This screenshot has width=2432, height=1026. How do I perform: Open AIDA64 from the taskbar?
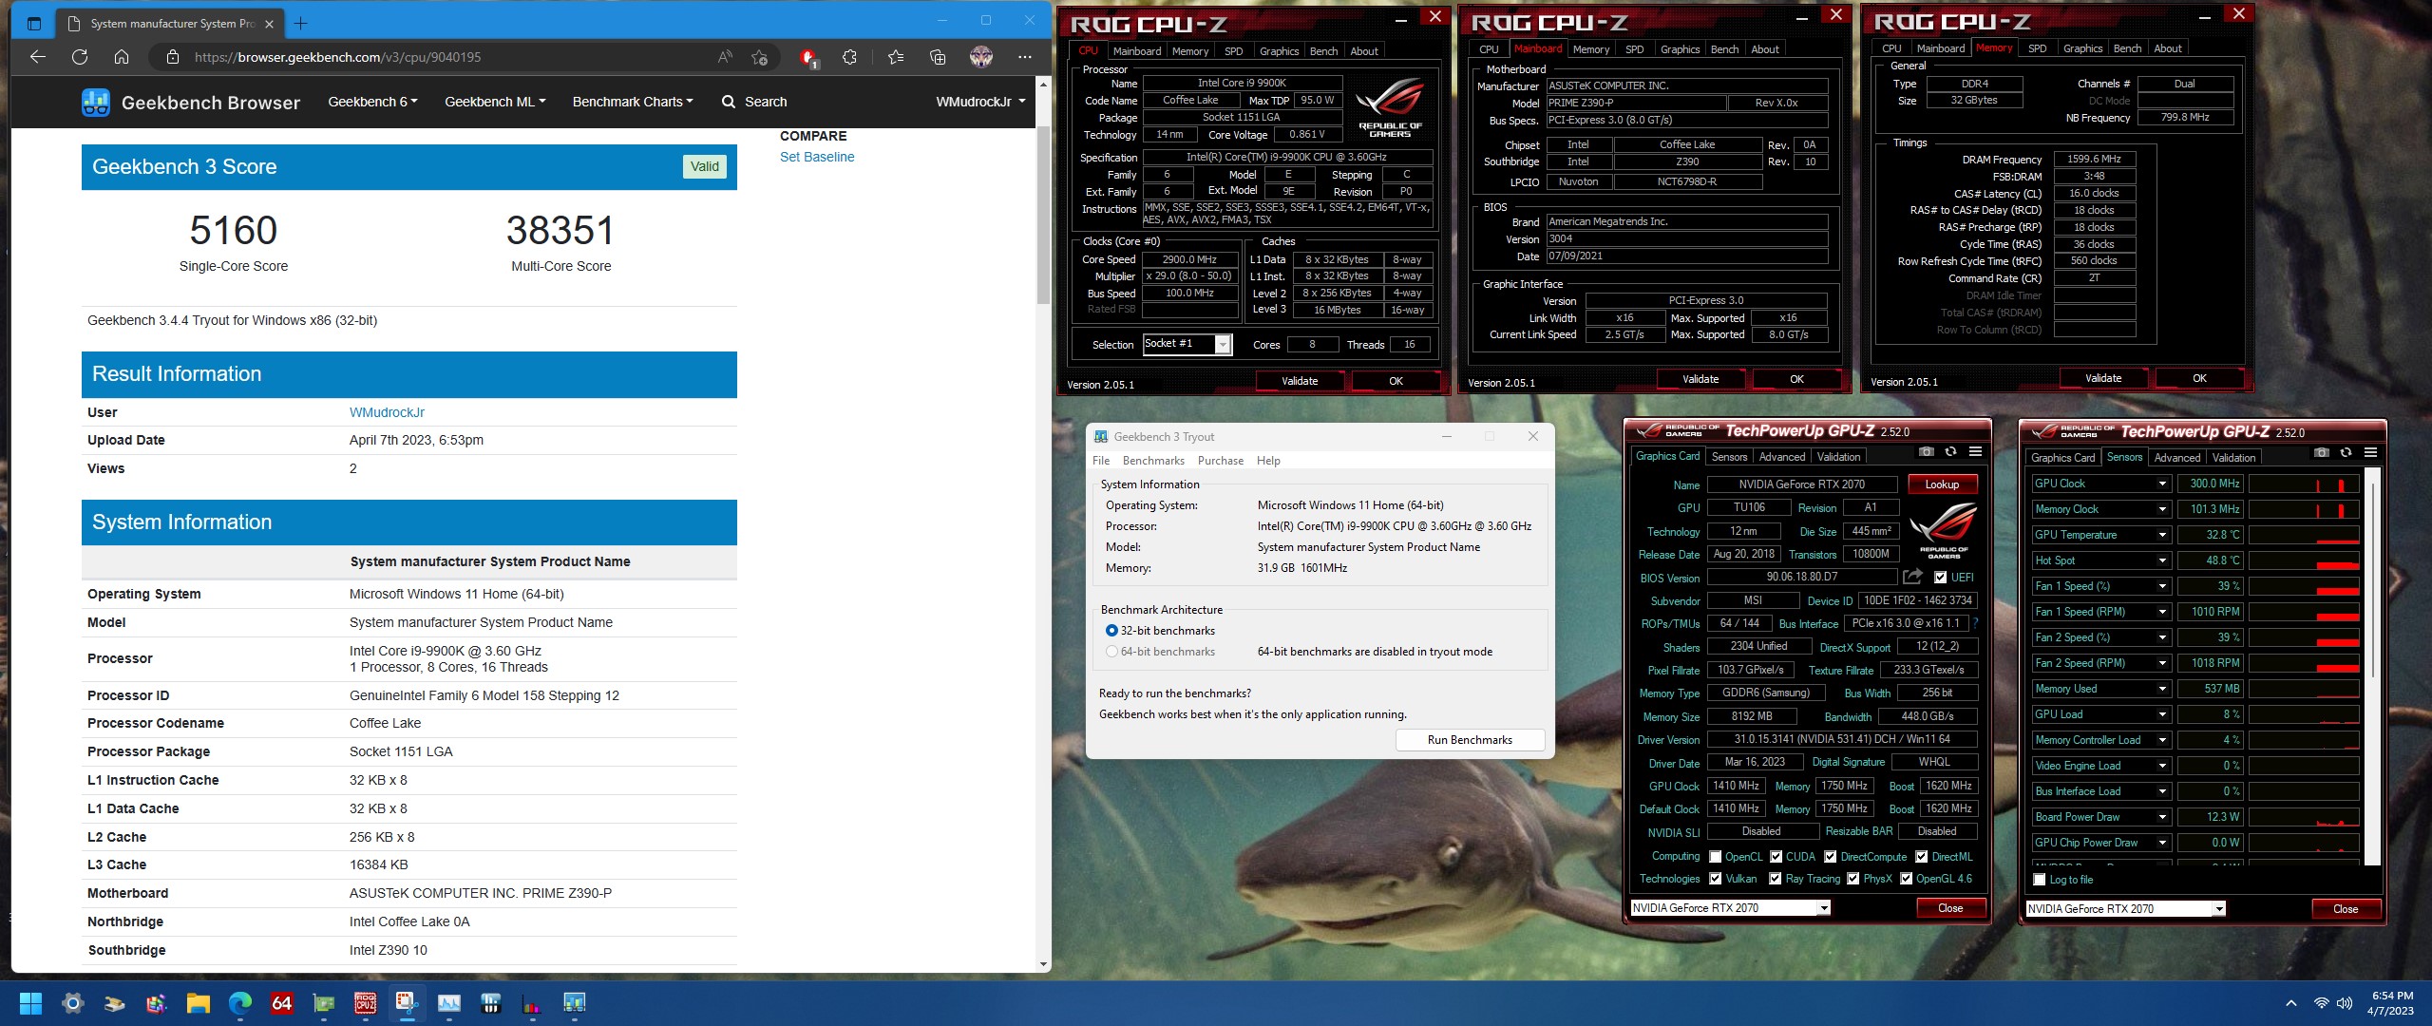tap(282, 1003)
